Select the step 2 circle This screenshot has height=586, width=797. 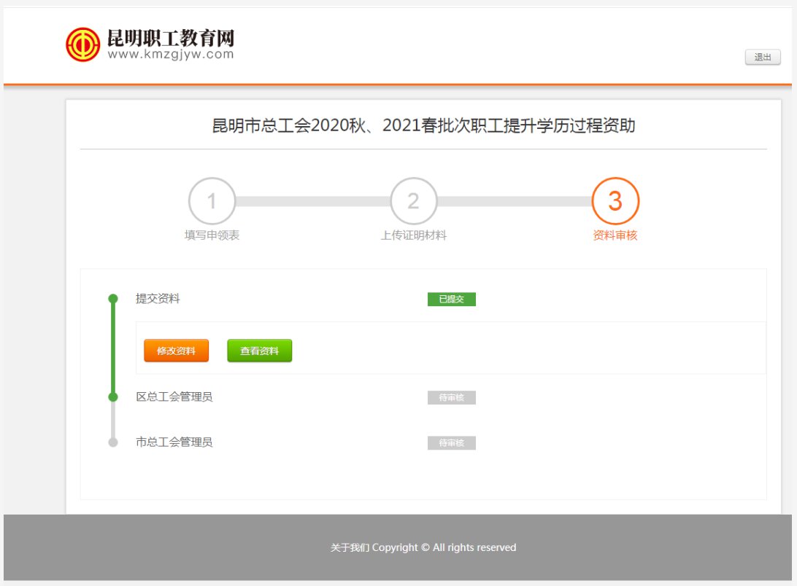[413, 201]
